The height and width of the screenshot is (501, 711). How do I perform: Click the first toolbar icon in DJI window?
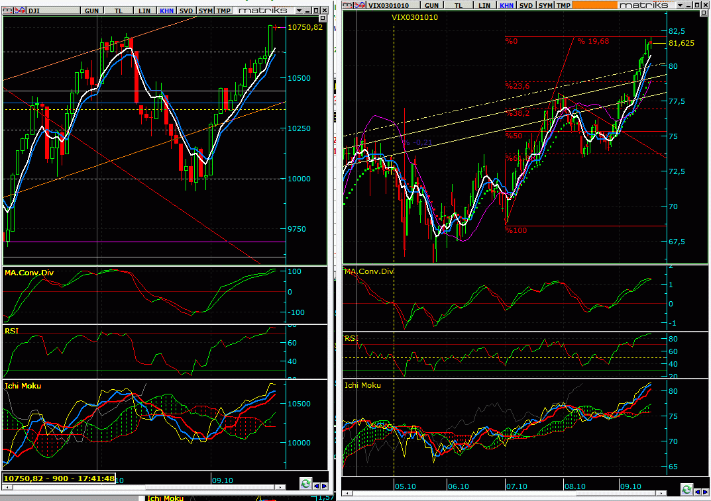7,11
